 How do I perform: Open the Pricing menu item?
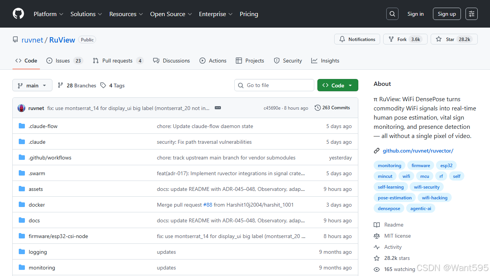click(249, 14)
